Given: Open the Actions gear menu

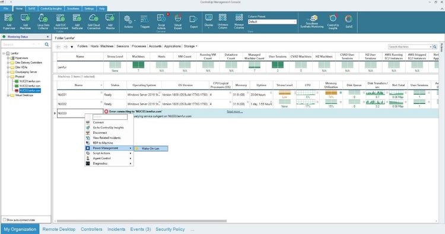Looking at the screenshot, I should [128, 21].
